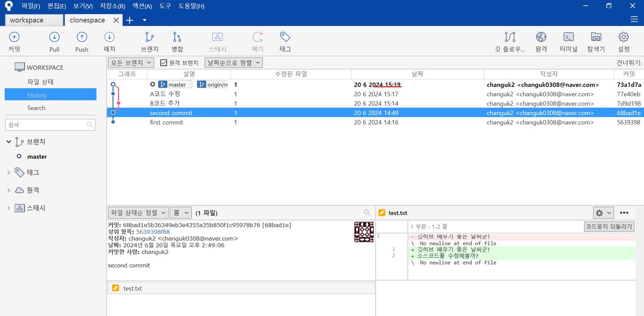Click the 원격 (Remote) globe icon

(x=541, y=37)
